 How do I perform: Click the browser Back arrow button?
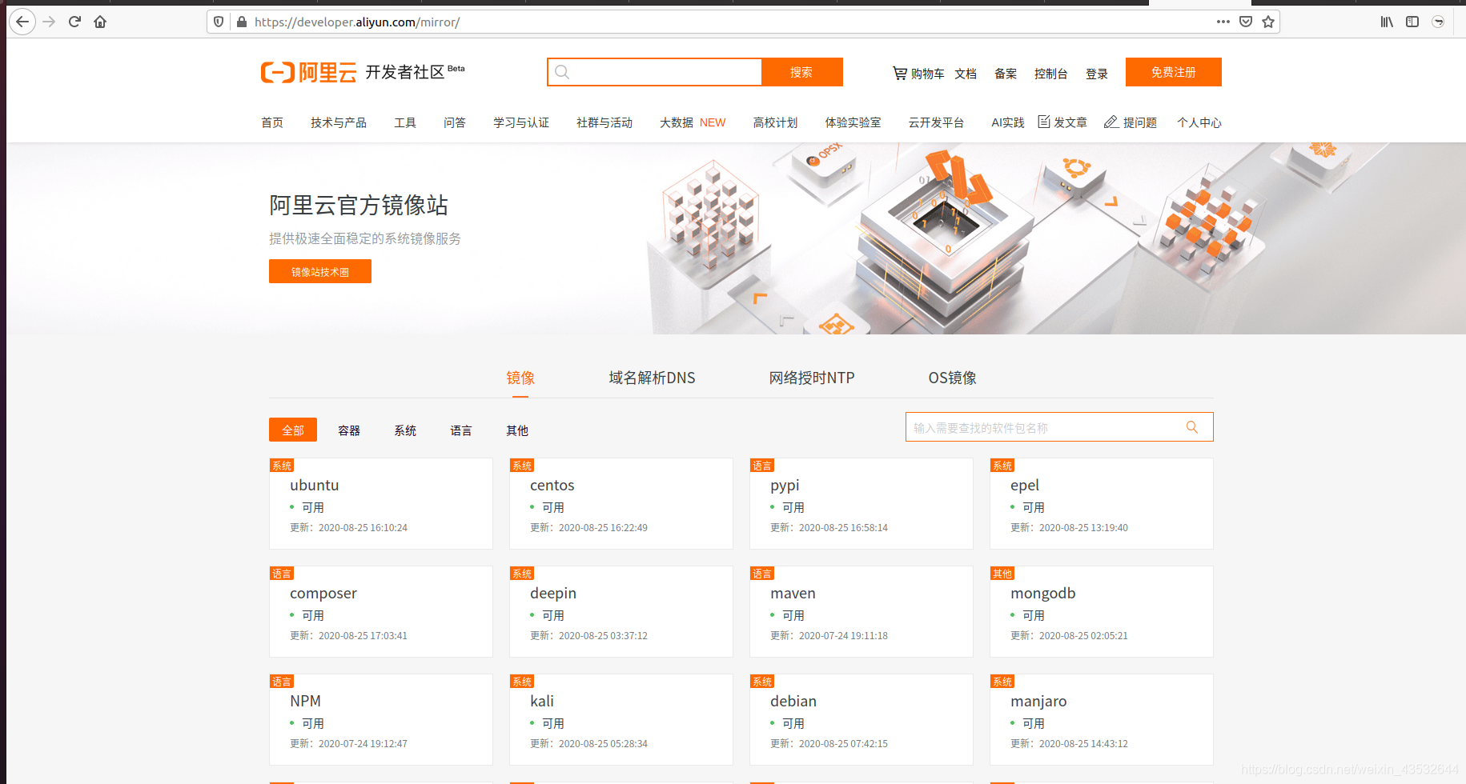(x=22, y=22)
